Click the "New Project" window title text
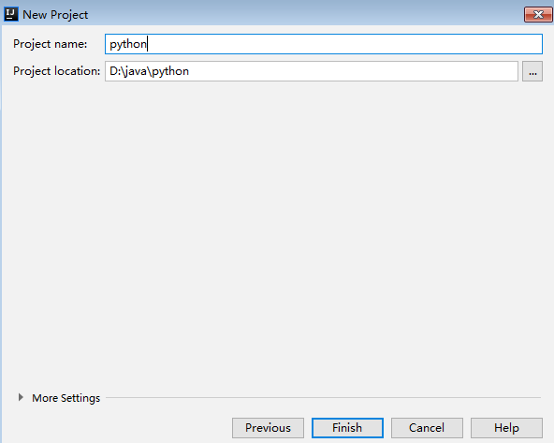The width and height of the screenshot is (554, 443). point(55,15)
